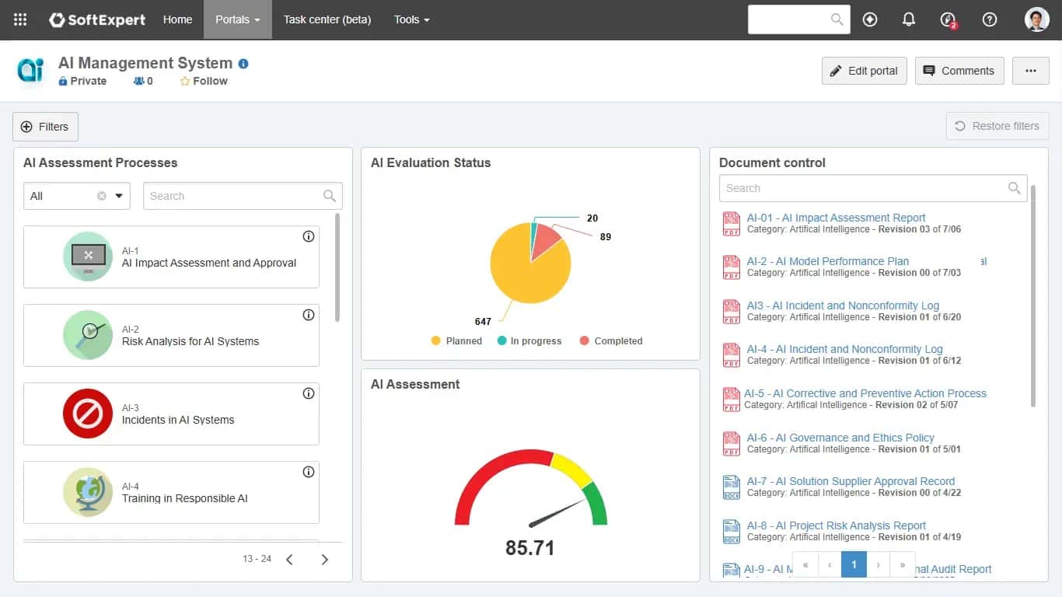Click Restore filters button
This screenshot has width=1062, height=597.
[997, 126]
